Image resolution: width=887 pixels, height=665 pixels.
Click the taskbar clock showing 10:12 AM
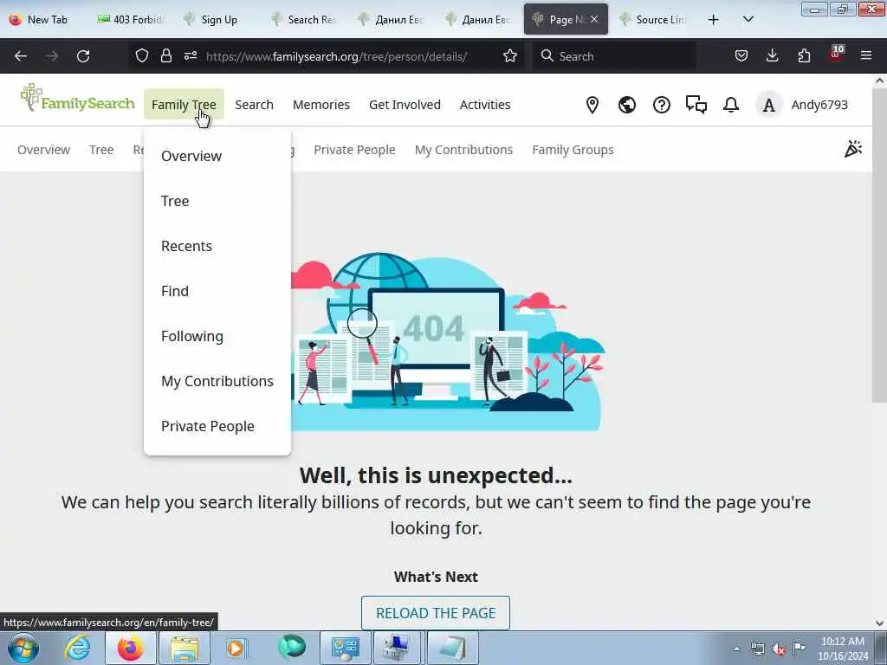coord(842,649)
